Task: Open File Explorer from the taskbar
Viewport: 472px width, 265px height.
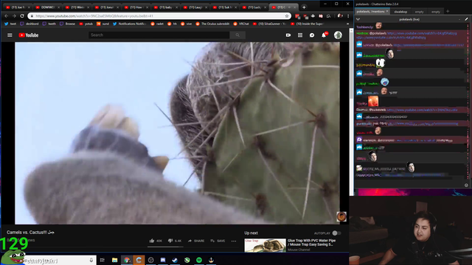Action: click(x=114, y=260)
